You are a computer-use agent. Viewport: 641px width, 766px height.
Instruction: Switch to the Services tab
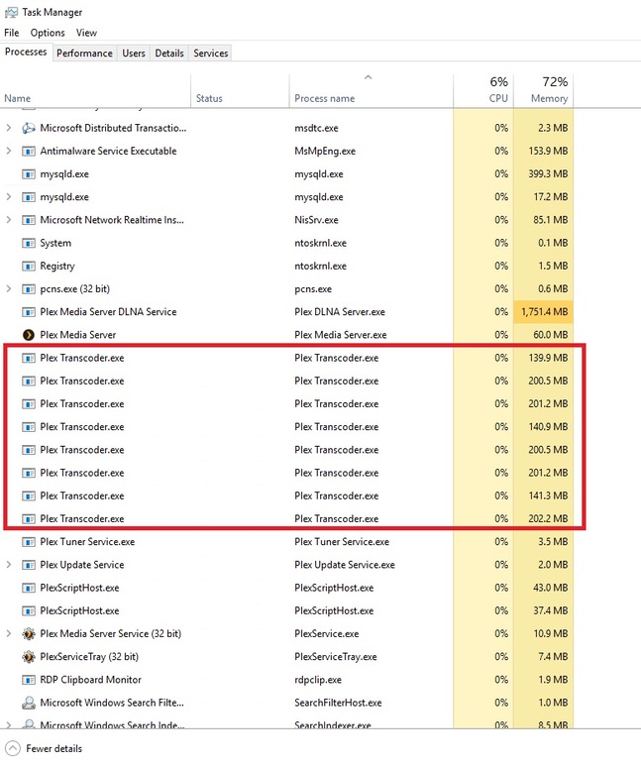211,54
